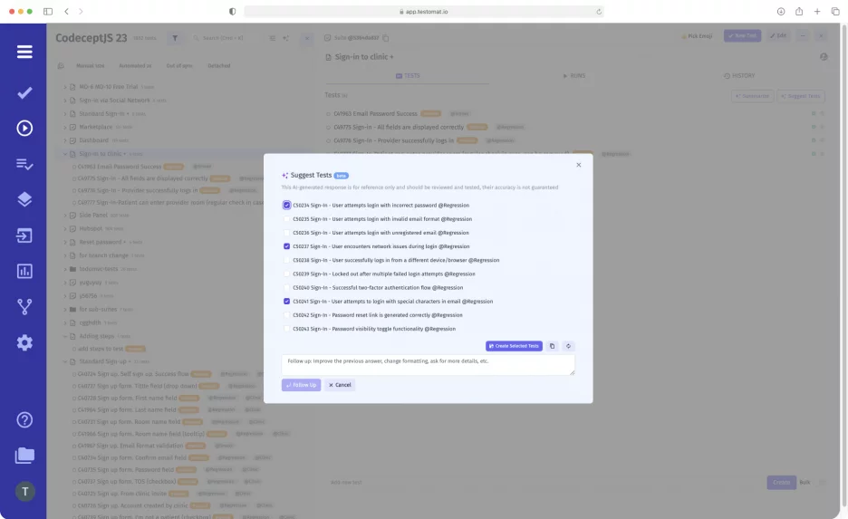This screenshot has width=848, height=519.
Task: Uncheck the C50234 incorrect password test
Action: (287, 206)
